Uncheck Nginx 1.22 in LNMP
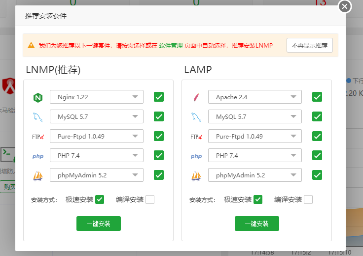This screenshot has width=363, height=256. [x=159, y=97]
